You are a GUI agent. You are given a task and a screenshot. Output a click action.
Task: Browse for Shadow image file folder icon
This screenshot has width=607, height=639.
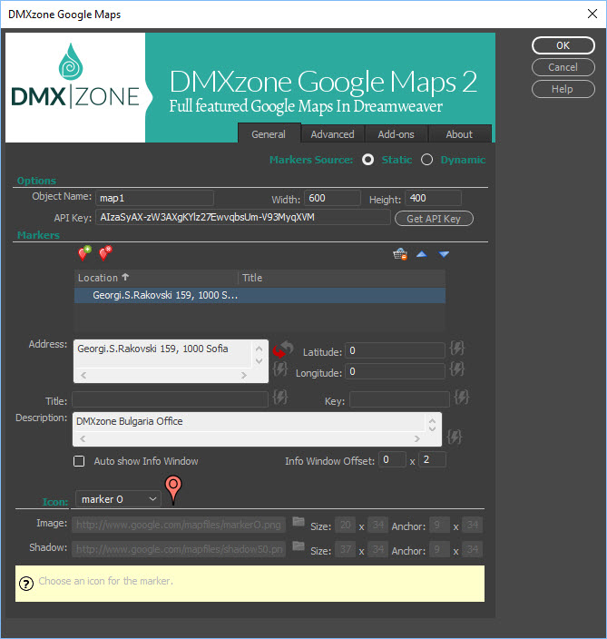[x=299, y=546]
